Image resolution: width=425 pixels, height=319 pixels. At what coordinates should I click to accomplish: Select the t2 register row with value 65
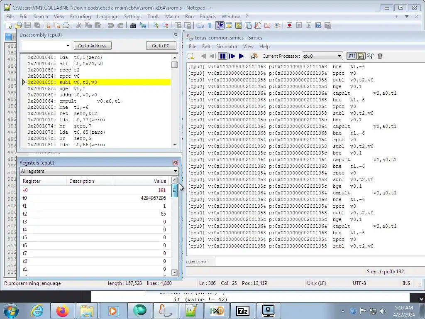(95, 214)
